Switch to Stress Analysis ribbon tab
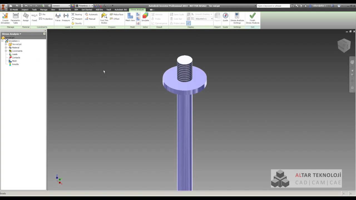 point(137,9)
